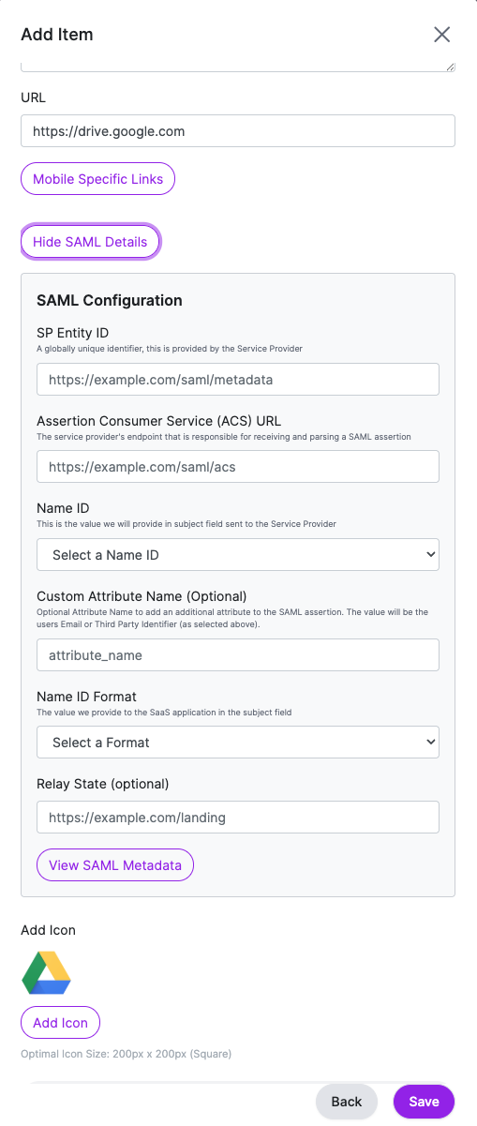The width and height of the screenshot is (477, 1126).
Task: Click the Name ID Format label
Action: coord(86,697)
